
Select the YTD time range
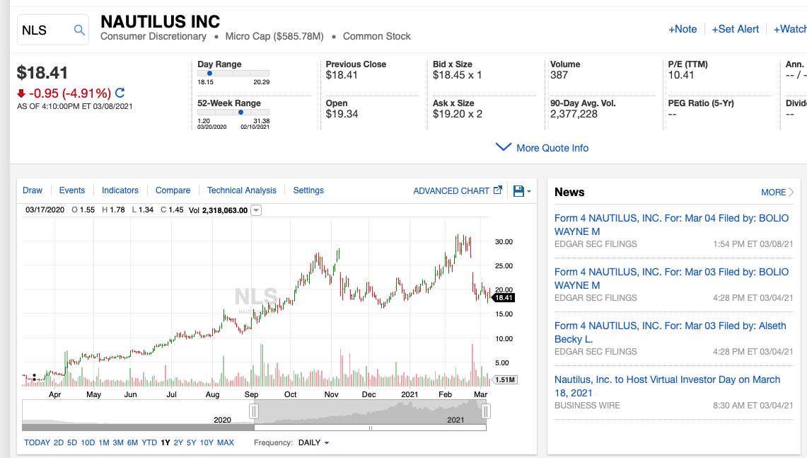(x=149, y=442)
